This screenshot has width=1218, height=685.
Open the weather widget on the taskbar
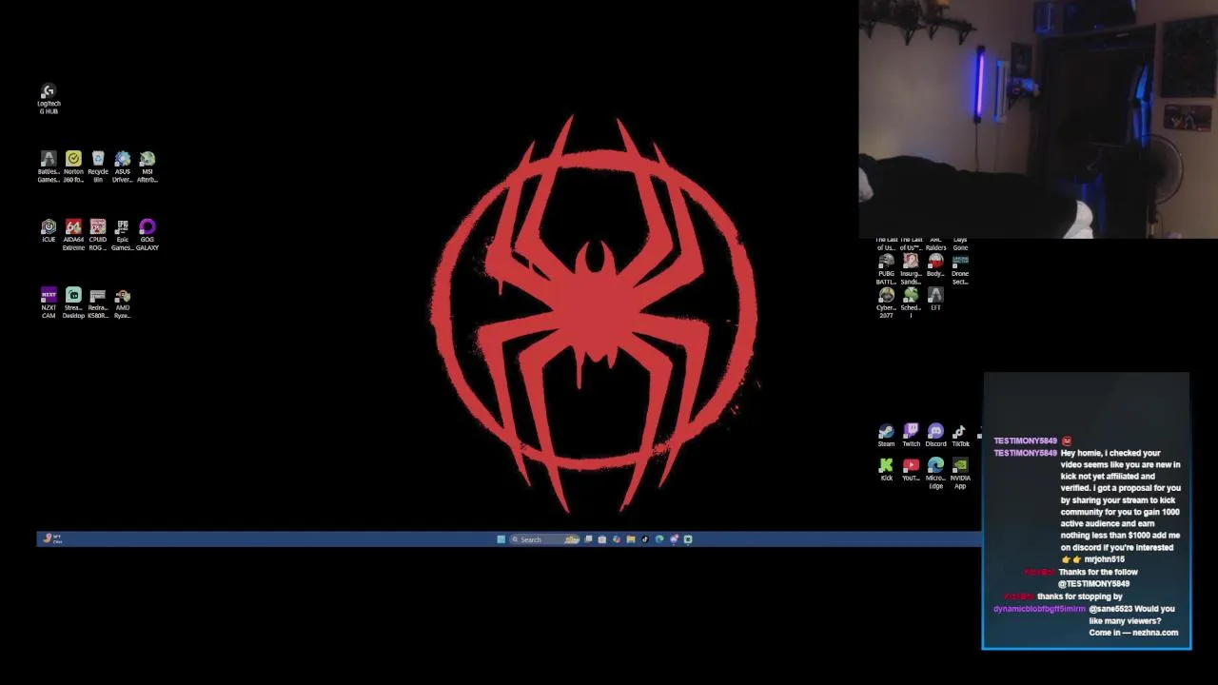[51, 539]
